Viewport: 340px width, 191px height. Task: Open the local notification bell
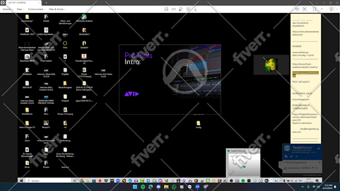tap(335, 187)
